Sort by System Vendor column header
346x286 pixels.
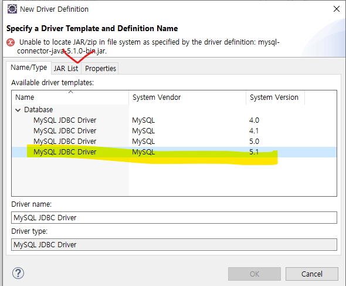pyautogui.click(x=187, y=97)
